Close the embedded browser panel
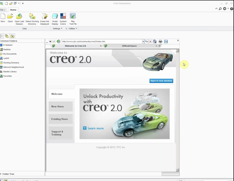This screenshot has height=181, width=234. 178,40
